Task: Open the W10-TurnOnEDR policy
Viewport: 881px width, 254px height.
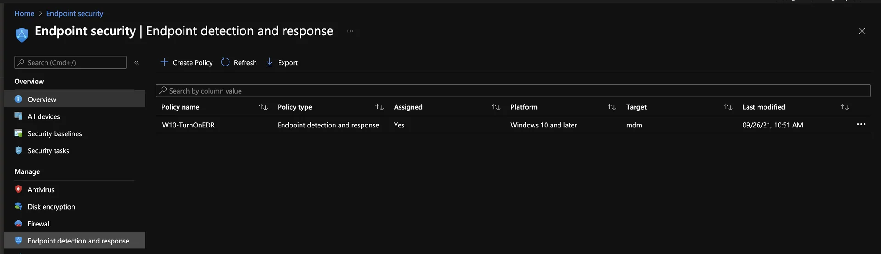Action: click(x=189, y=125)
